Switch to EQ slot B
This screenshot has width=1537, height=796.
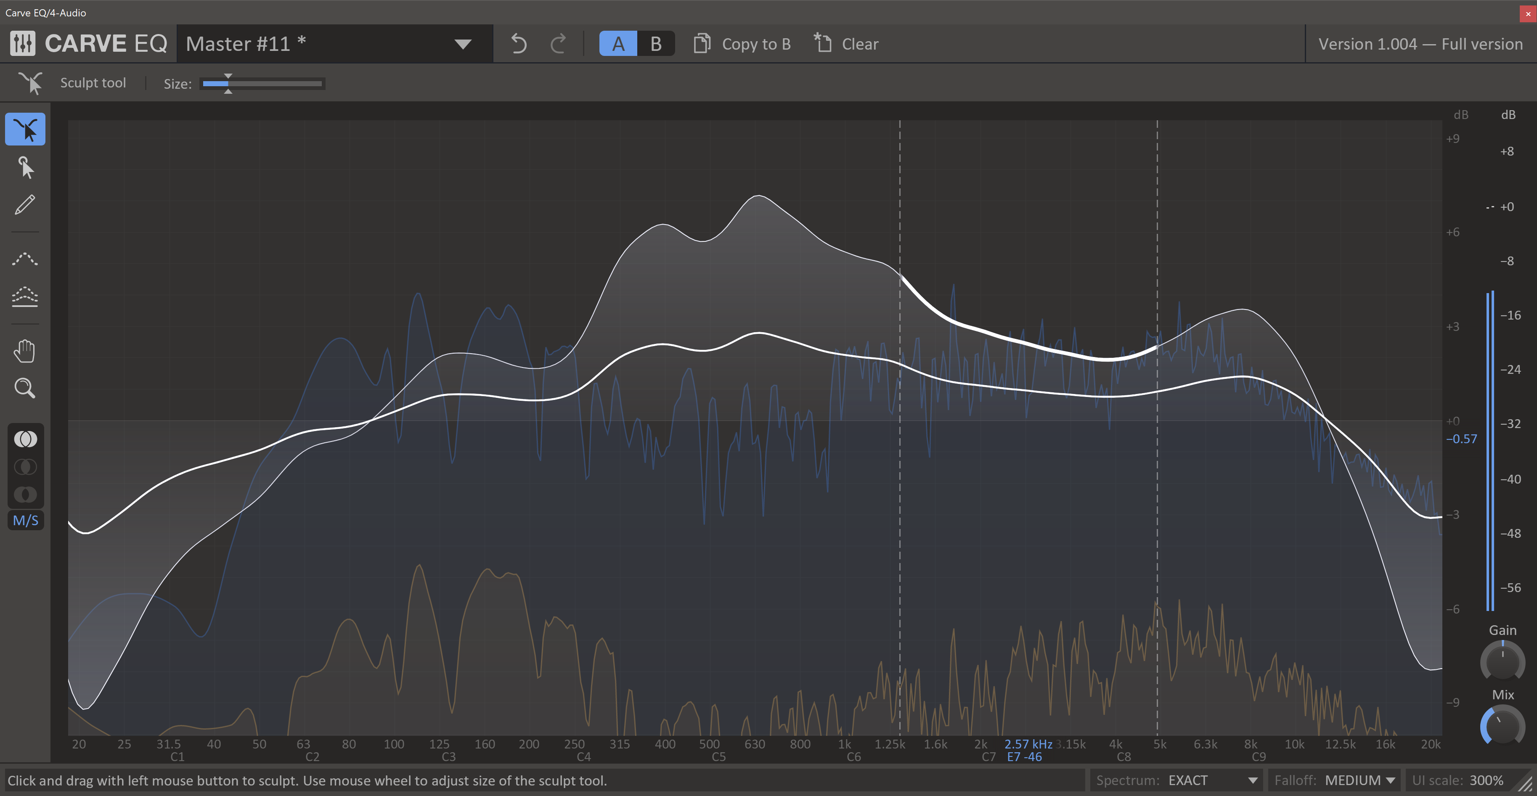(x=656, y=43)
